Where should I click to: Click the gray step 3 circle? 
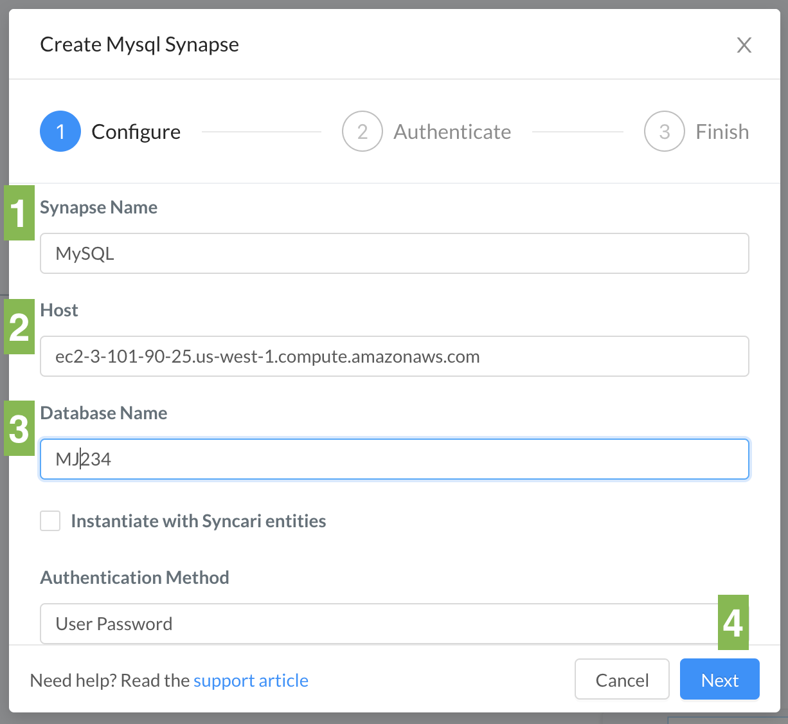click(x=664, y=132)
